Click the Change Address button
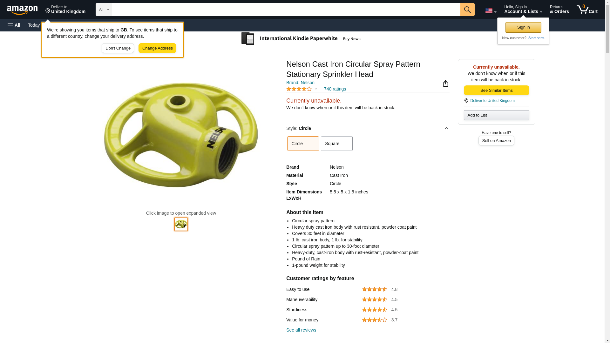 pos(157,48)
